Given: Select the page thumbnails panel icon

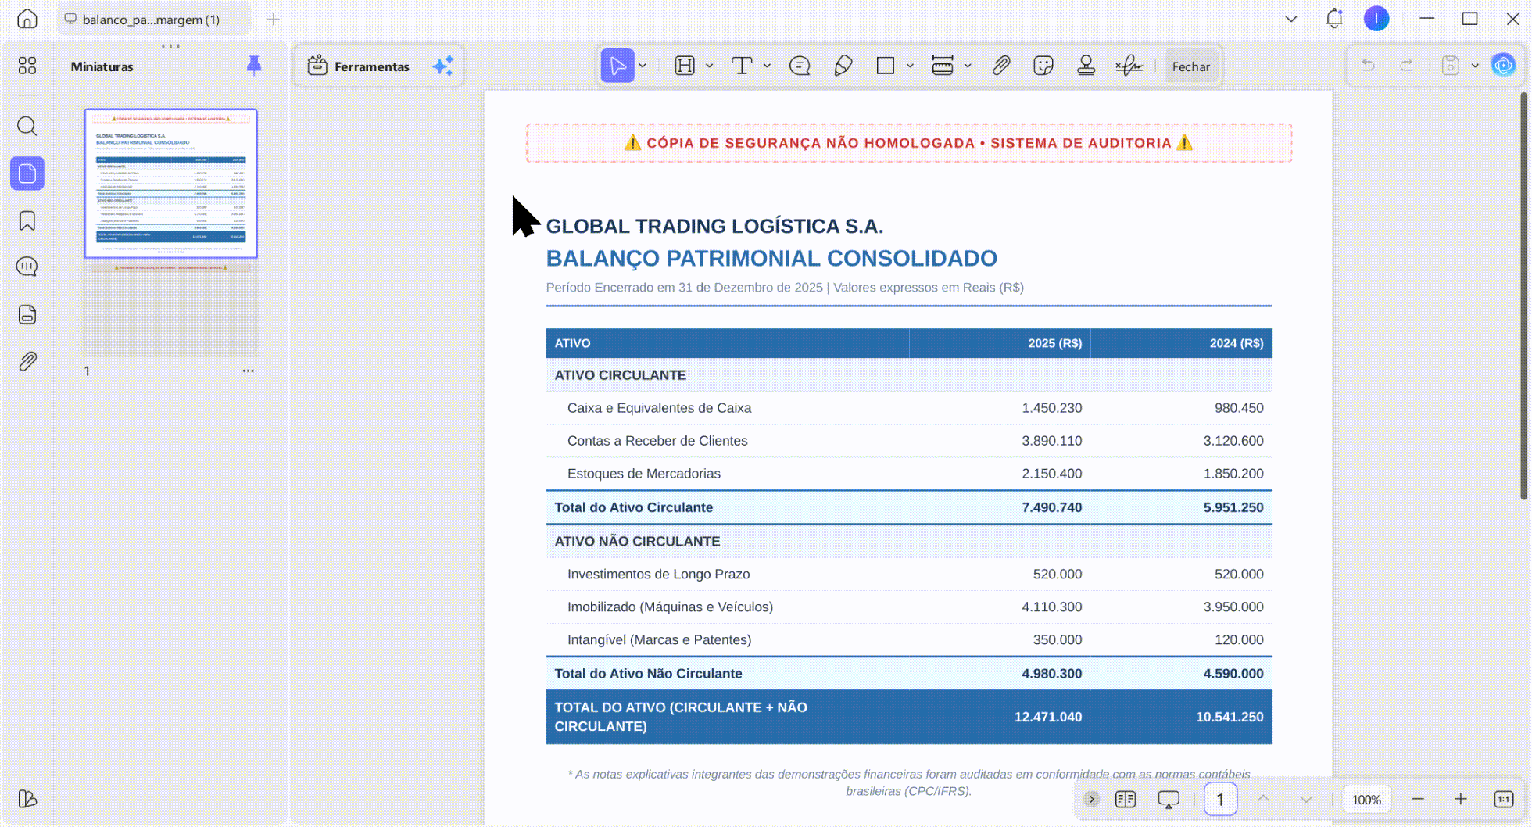Looking at the screenshot, I should click(x=27, y=174).
